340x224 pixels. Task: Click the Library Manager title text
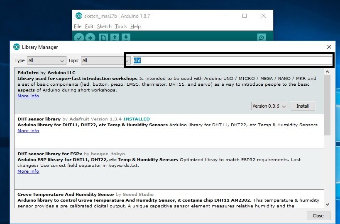tap(40, 47)
